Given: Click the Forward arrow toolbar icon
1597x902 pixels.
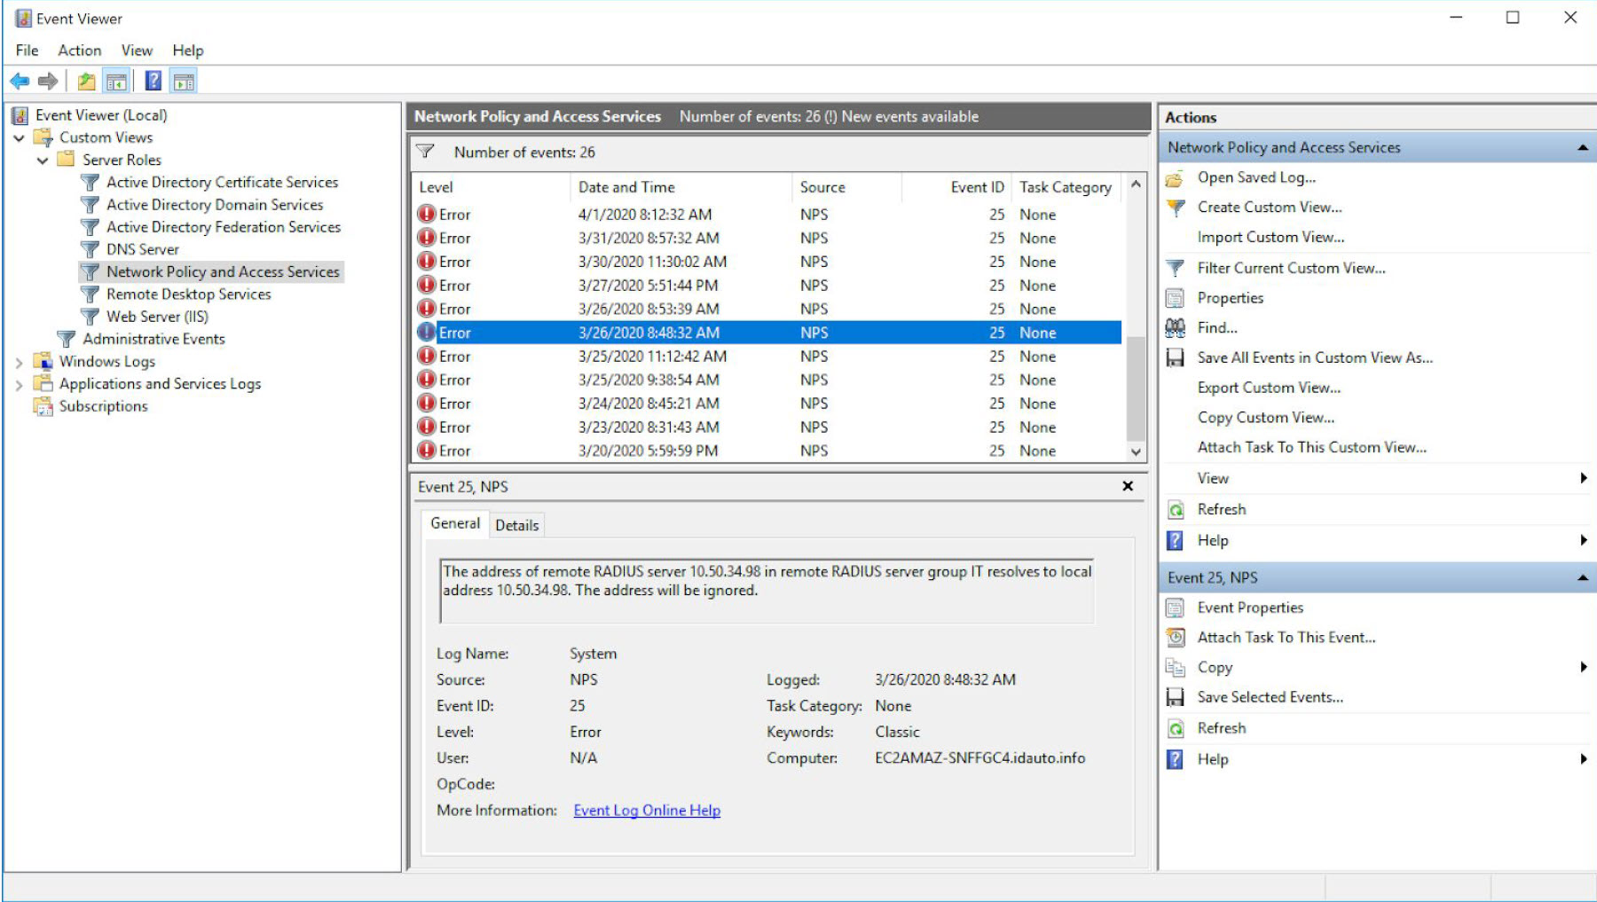Looking at the screenshot, I should (x=48, y=82).
